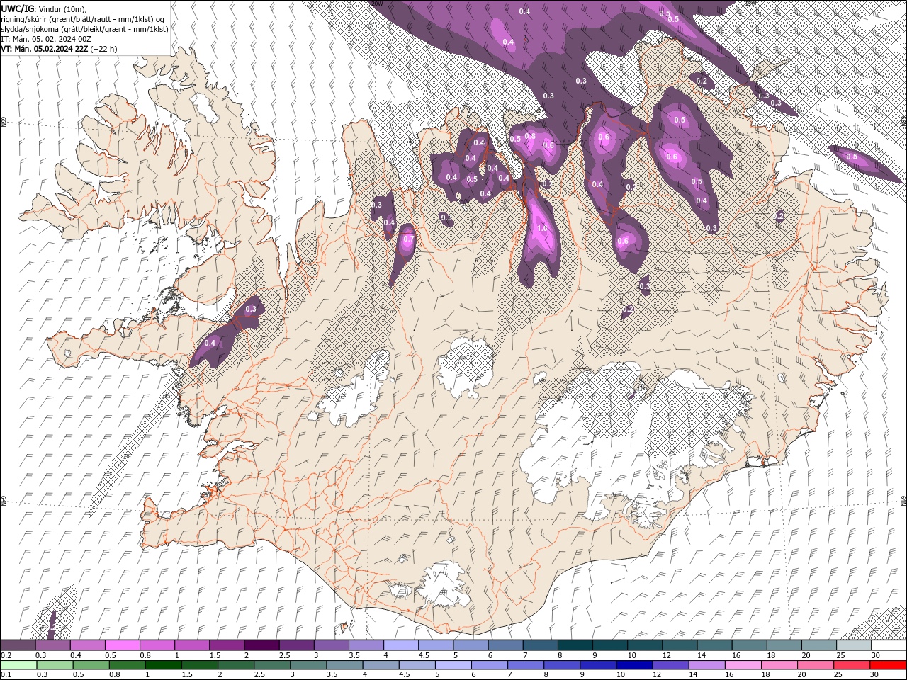Click the top-row swatch labeled 18
Image resolution: width=907 pixels, height=680 pixels.
(783, 645)
